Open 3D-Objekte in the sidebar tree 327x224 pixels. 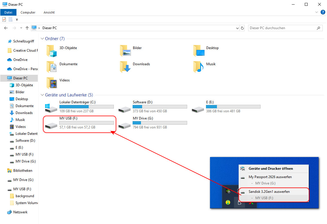(21, 85)
